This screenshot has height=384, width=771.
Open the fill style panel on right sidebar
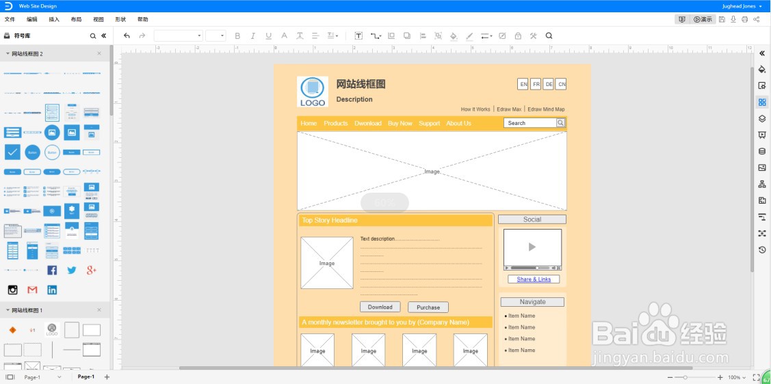point(762,69)
